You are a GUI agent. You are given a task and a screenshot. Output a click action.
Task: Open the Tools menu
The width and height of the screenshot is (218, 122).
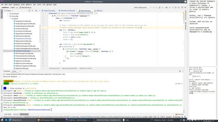point(39,4)
